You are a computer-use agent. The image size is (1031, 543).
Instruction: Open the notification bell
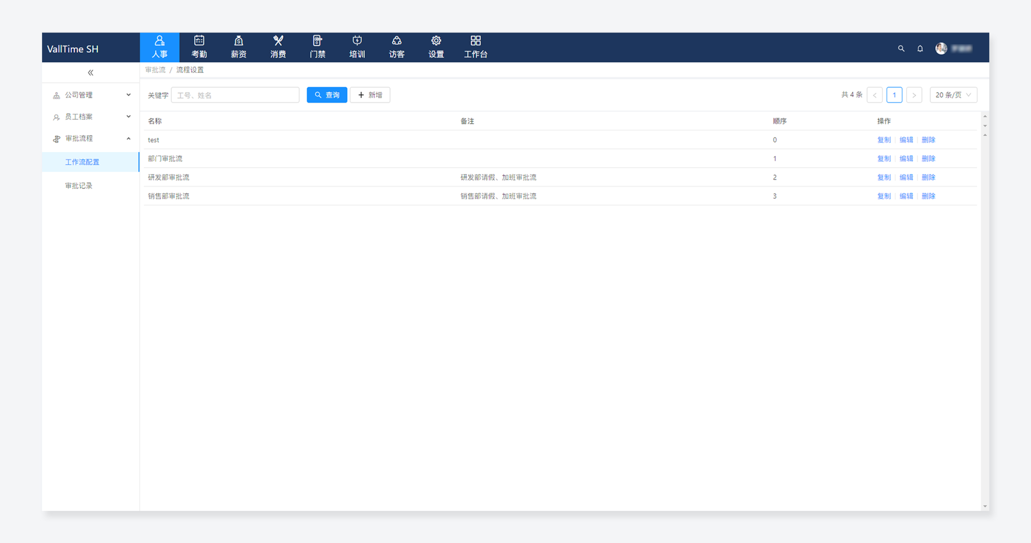[x=920, y=48]
